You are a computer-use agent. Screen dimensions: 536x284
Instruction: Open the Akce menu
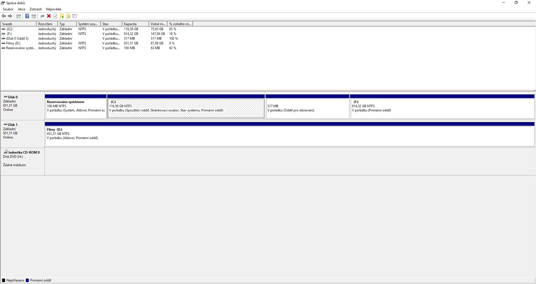21,9
